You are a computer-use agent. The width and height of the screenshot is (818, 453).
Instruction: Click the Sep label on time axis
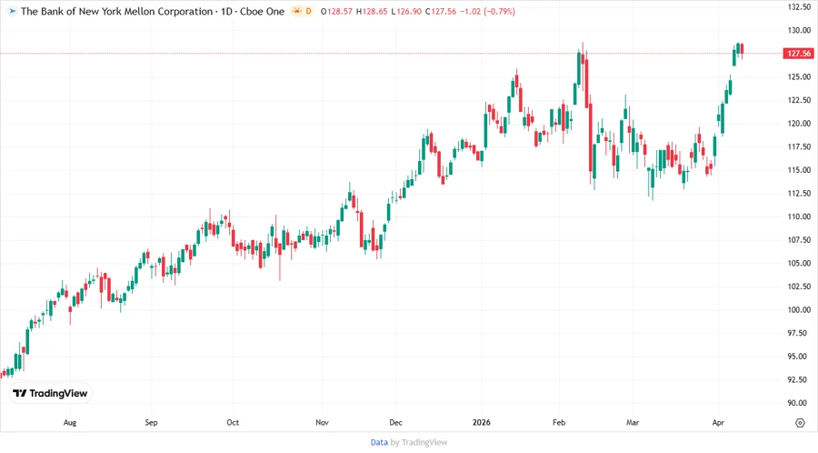151,422
